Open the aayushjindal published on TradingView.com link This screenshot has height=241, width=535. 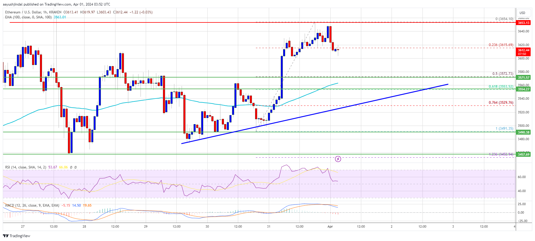[57, 4]
